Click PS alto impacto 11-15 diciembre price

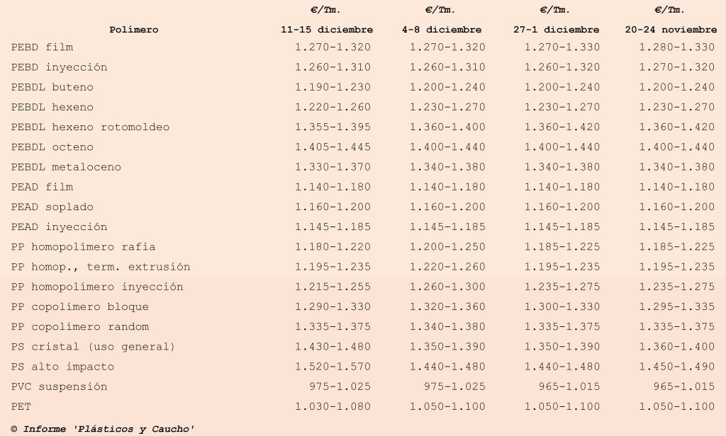pyautogui.click(x=333, y=367)
